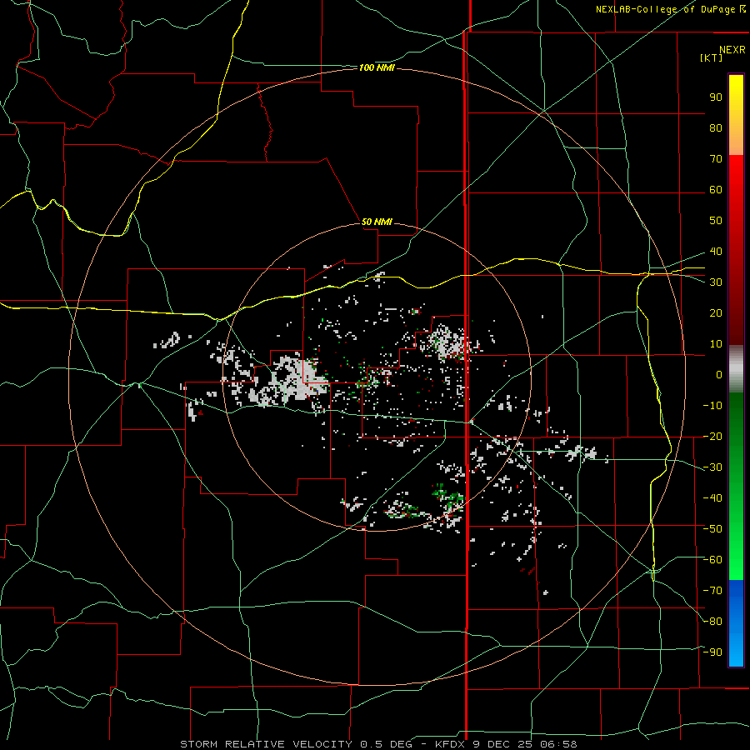This screenshot has width=750, height=750.
Task: Click the "100 NMI" range ring label
Action: pos(377,68)
